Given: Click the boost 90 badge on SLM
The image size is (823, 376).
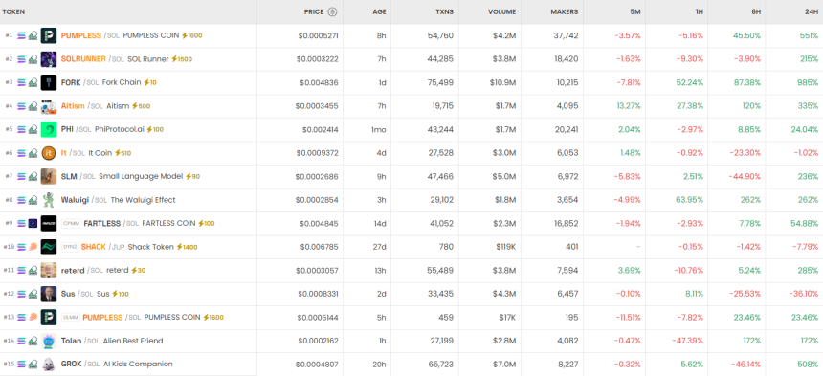Looking at the screenshot, I should click(x=192, y=176).
